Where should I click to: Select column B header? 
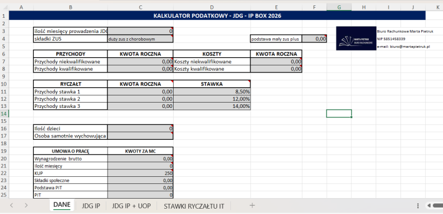[x=70, y=7]
